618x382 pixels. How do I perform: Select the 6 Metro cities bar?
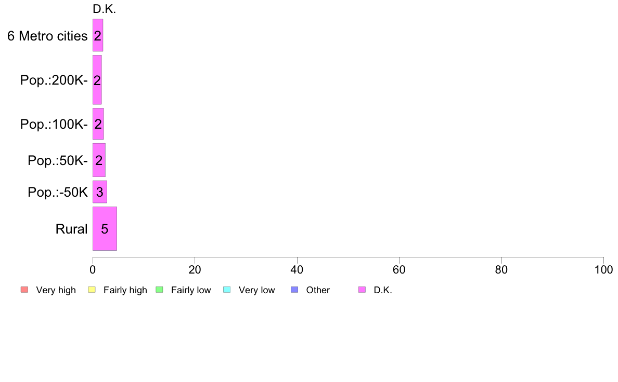[98, 35]
